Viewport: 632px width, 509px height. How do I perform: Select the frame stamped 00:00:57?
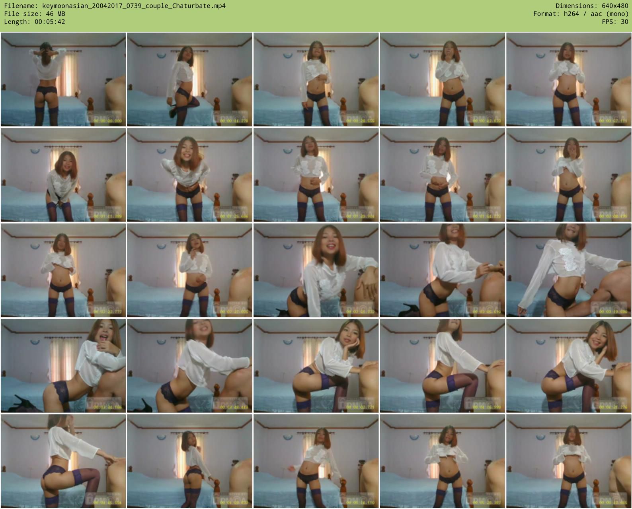pyautogui.click(x=569, y=80)
